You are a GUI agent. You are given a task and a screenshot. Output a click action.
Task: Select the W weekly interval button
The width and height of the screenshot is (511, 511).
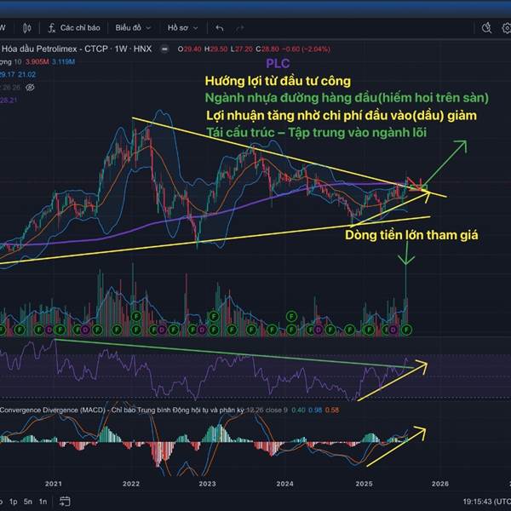point(3,28)
